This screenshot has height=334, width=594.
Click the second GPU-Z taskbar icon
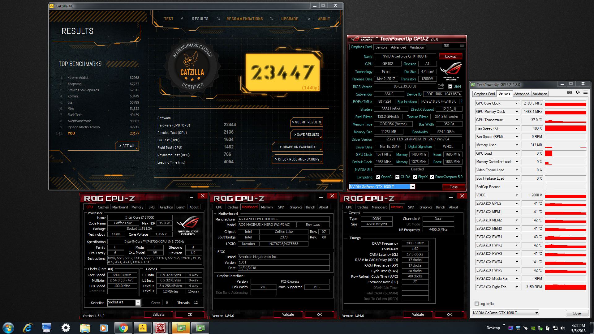(x=200, y=328)
